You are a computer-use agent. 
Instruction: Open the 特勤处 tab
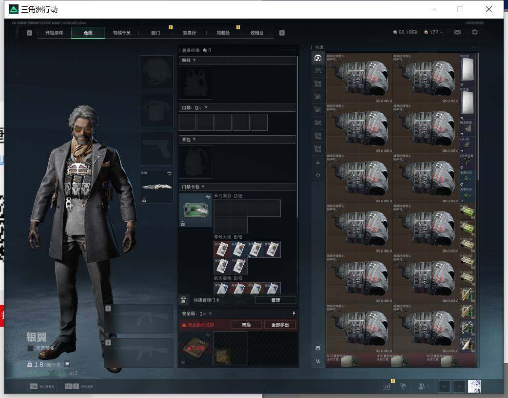tap(223, 33)
